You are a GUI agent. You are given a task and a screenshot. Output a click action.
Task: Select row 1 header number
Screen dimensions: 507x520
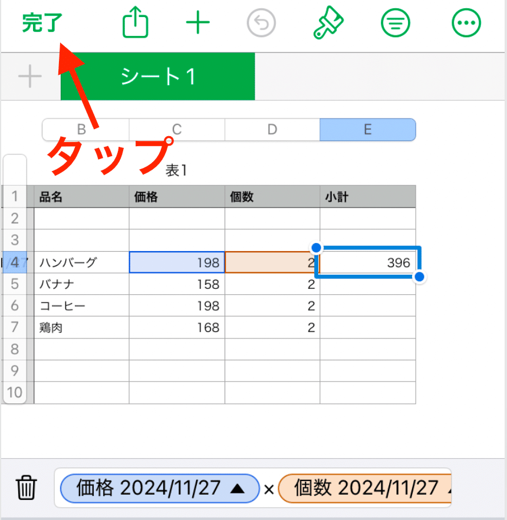pyautogui.click(x=15, y=196)
